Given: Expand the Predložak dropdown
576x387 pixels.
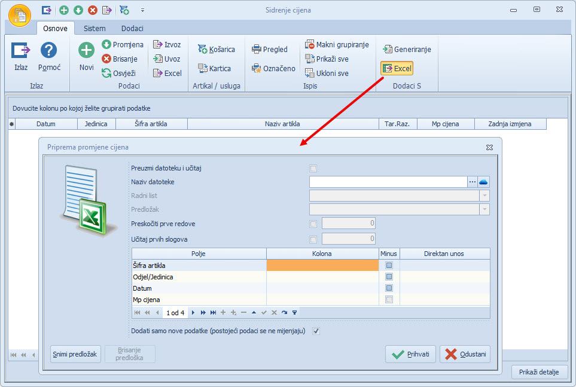Looking at the screenshot, I should point(484,209).
